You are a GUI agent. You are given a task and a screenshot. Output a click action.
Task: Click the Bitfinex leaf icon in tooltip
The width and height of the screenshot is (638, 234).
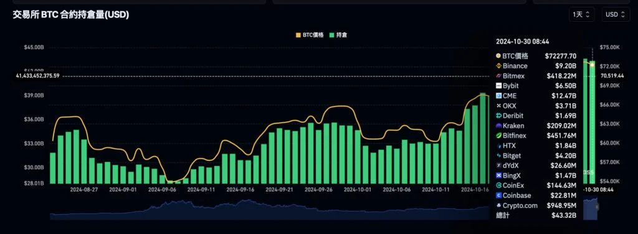(x=498, y=136)
